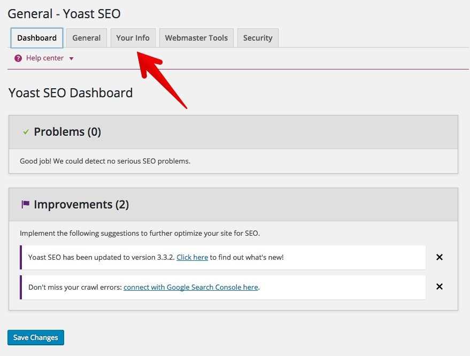Image resolution: width=470 pixels, height=356 pixels.
Task: Select the Security tab
Action: (x=258, y=37)
